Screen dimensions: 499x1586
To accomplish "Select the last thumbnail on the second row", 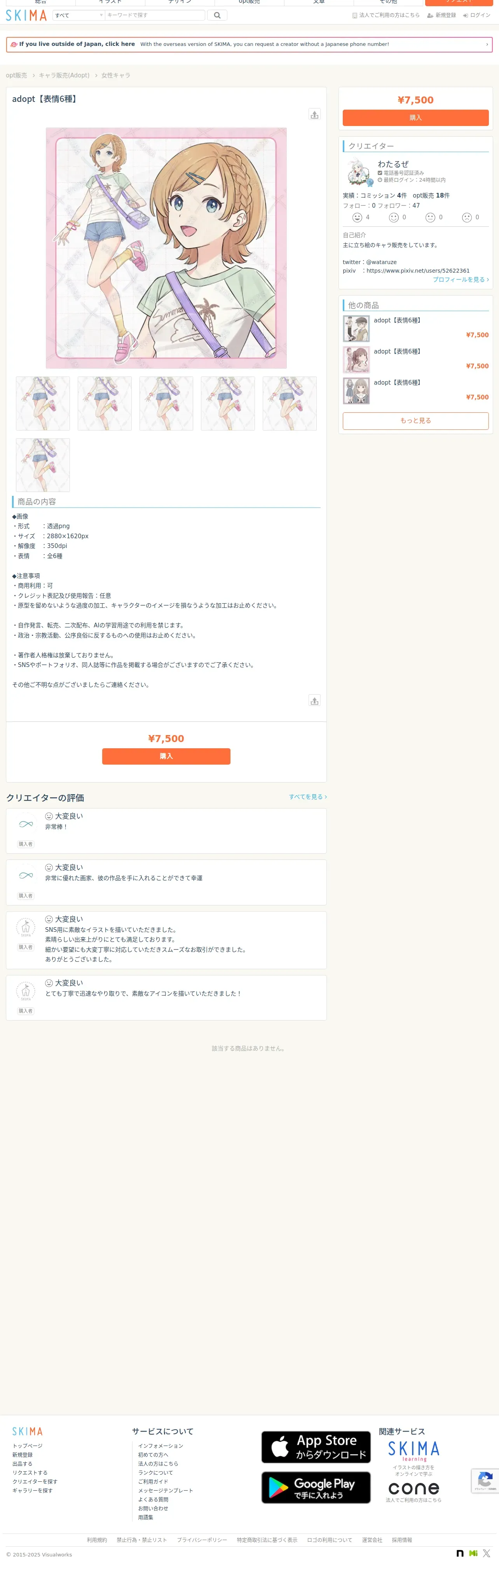I will coord(43,465).
